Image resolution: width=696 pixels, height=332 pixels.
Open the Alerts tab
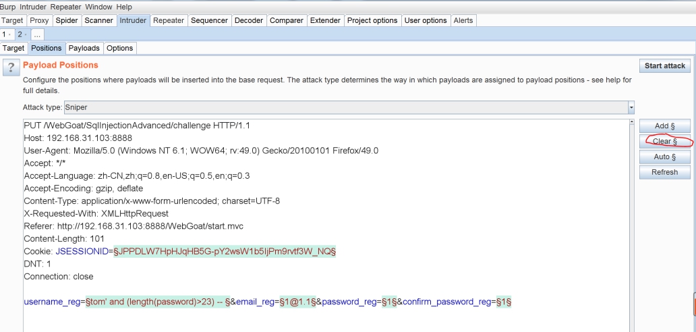click(x=463, y=20)
